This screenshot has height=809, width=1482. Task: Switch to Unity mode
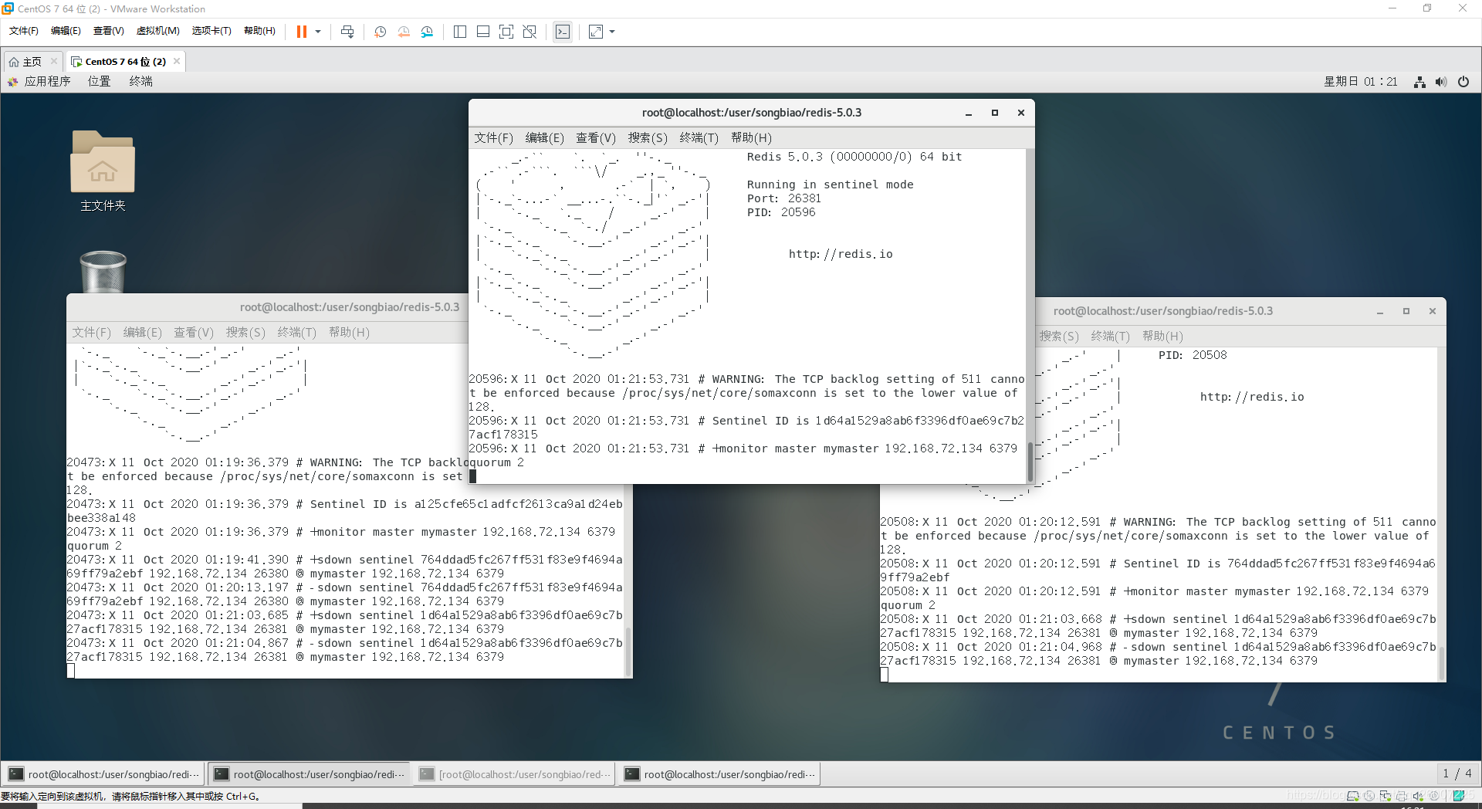(530, 32)
